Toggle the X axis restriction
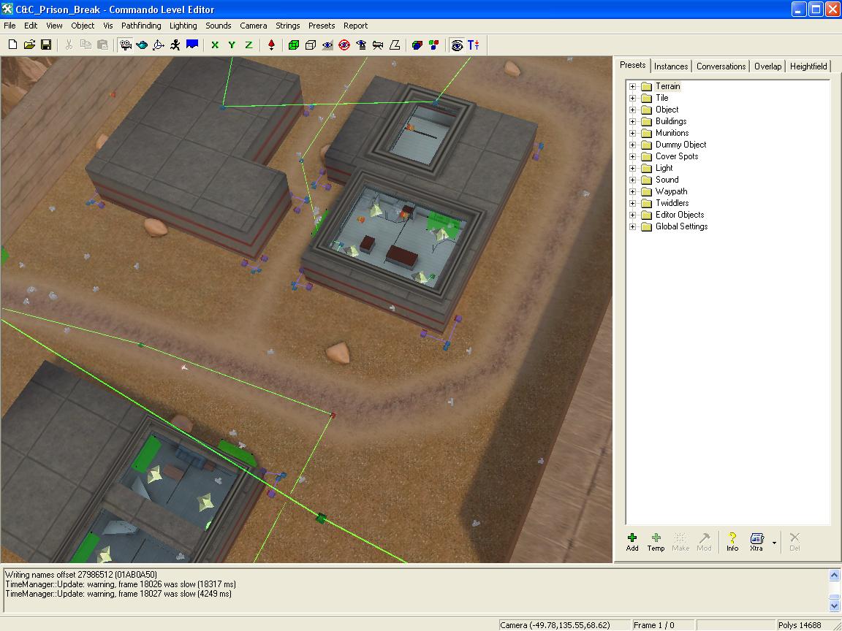 click(x=215, y=45)
